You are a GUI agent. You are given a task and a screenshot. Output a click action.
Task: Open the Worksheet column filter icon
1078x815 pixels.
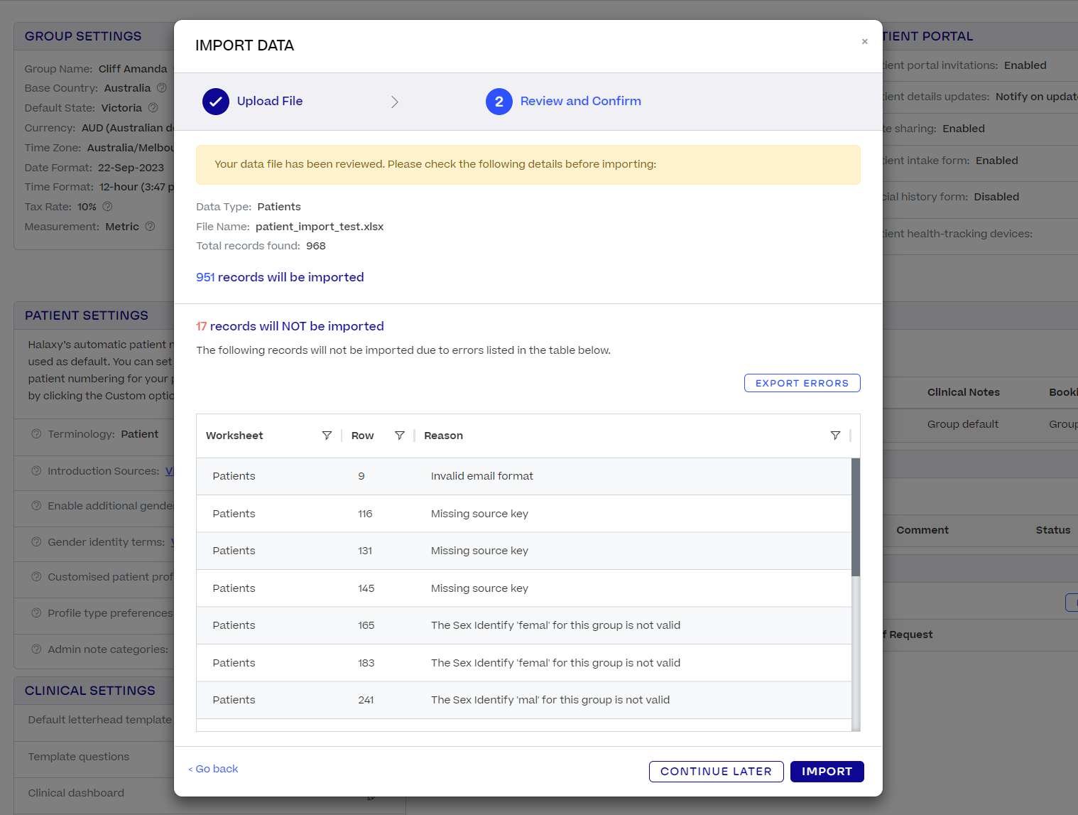(x=327, y=435)
